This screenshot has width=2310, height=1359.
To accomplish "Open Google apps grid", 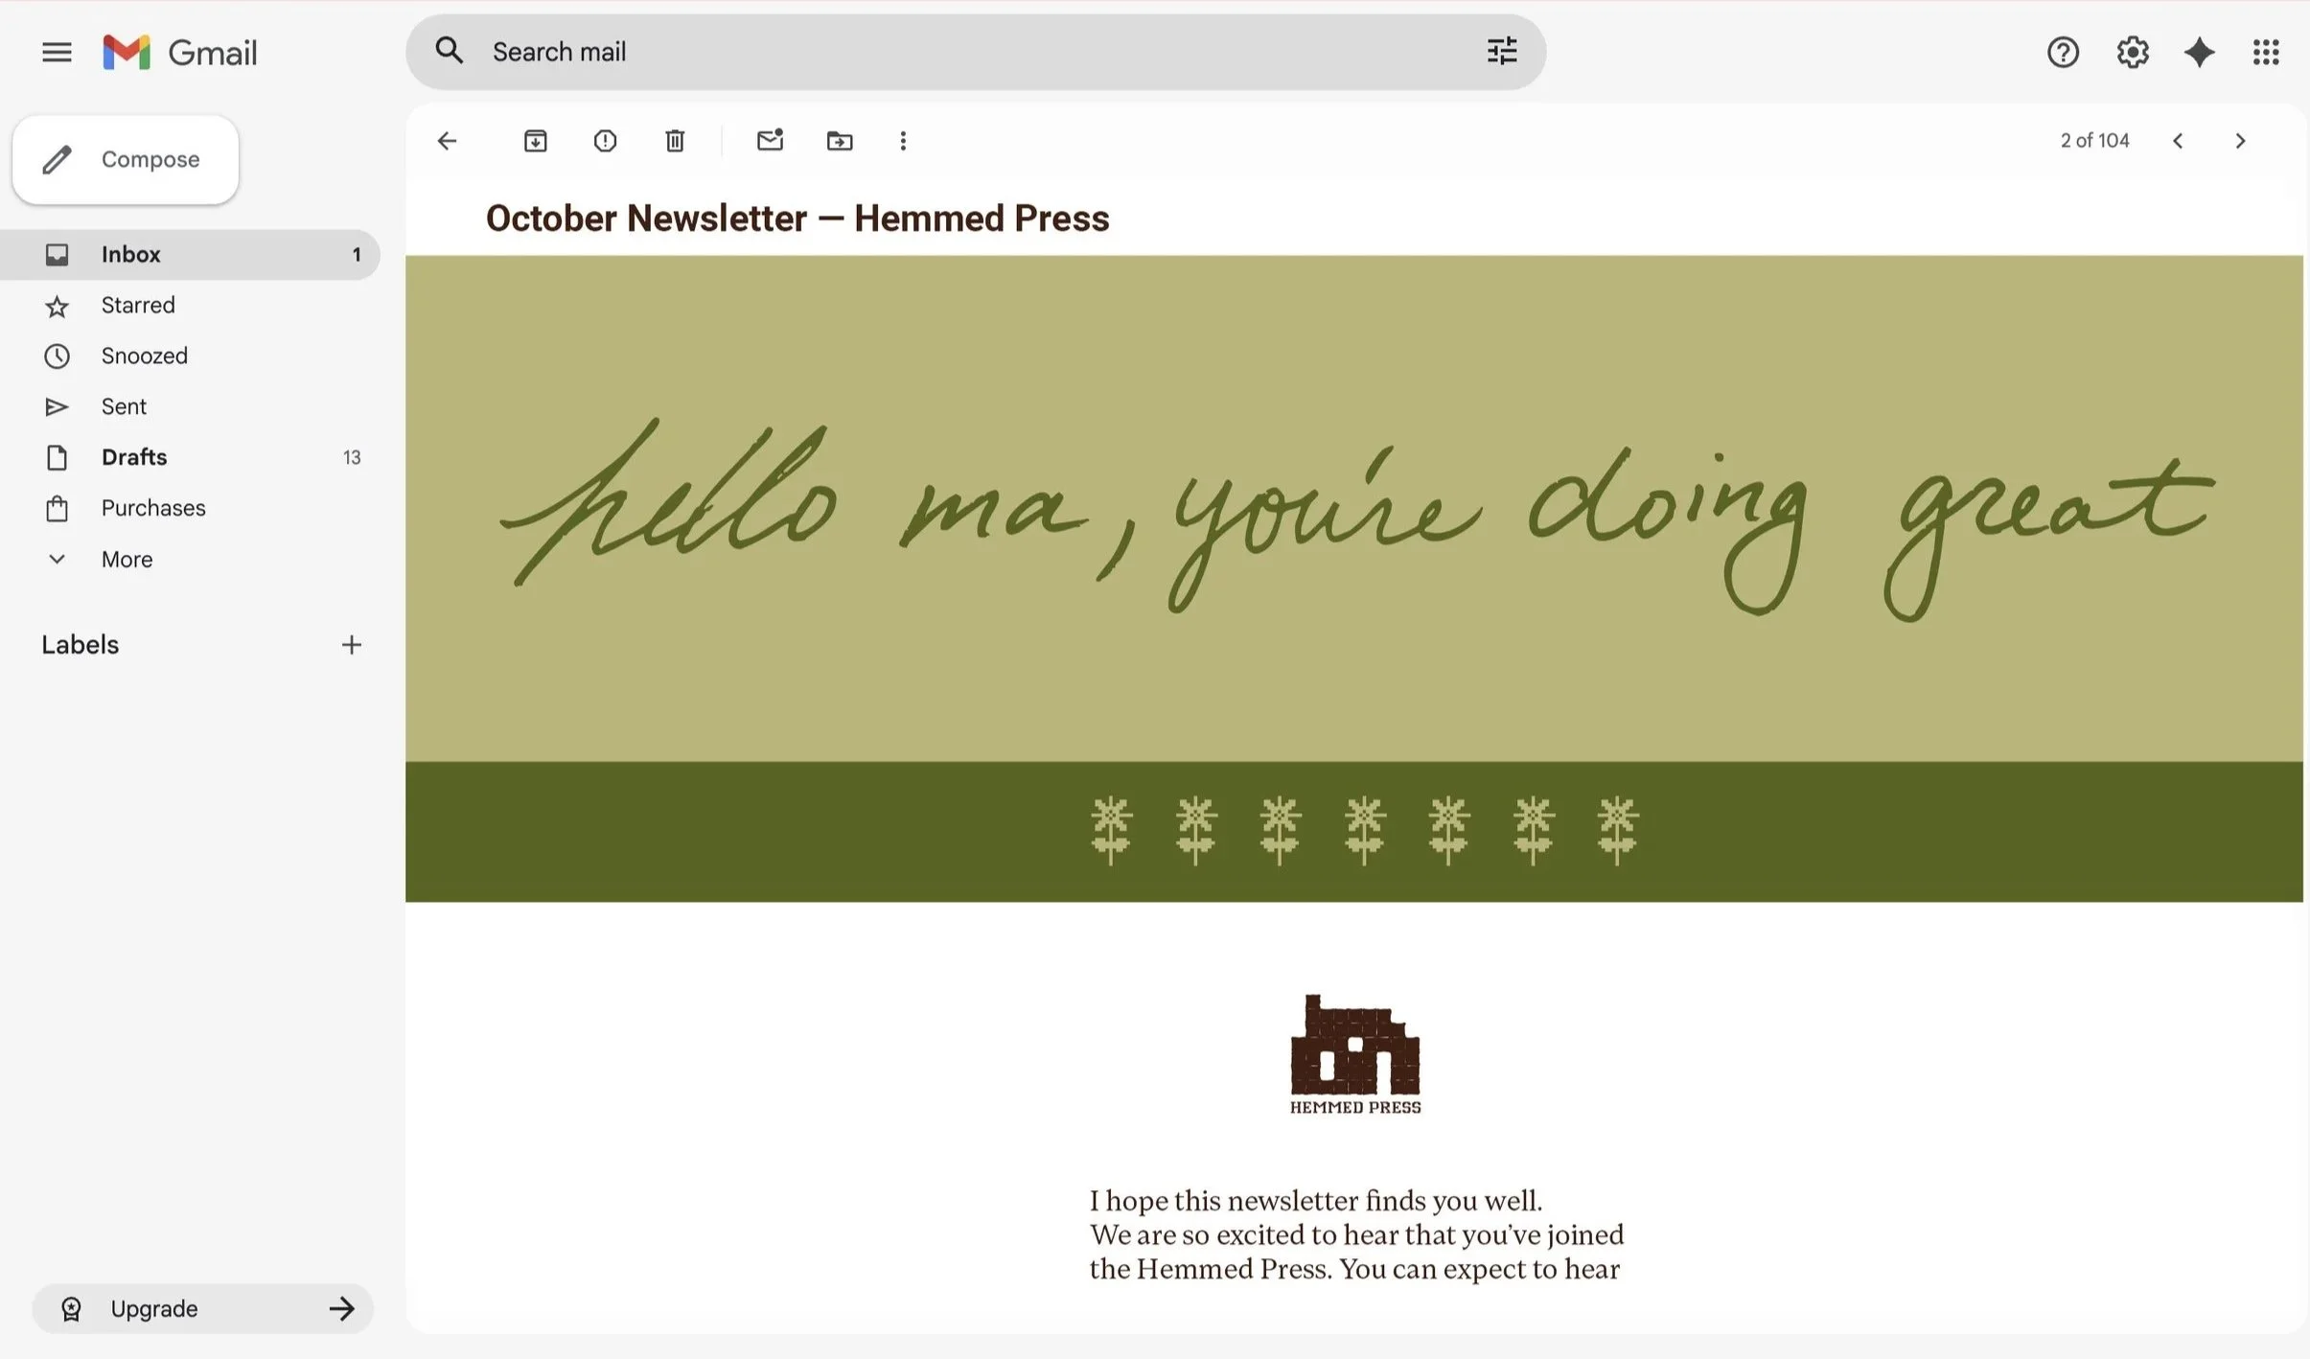I will click(x=2266, y=52).
